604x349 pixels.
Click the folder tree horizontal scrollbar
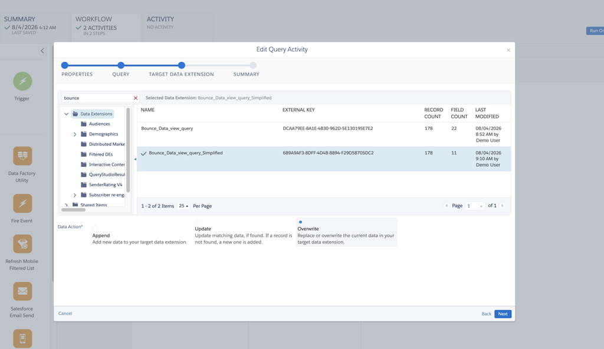73,210
